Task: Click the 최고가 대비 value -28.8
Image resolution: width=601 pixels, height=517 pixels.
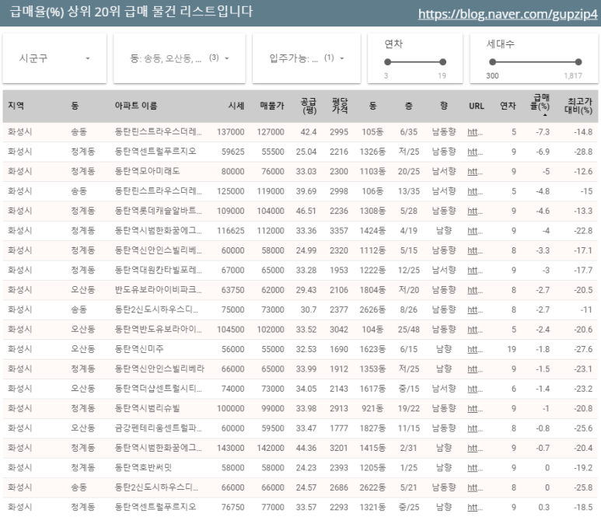Action: coord(583,152)
